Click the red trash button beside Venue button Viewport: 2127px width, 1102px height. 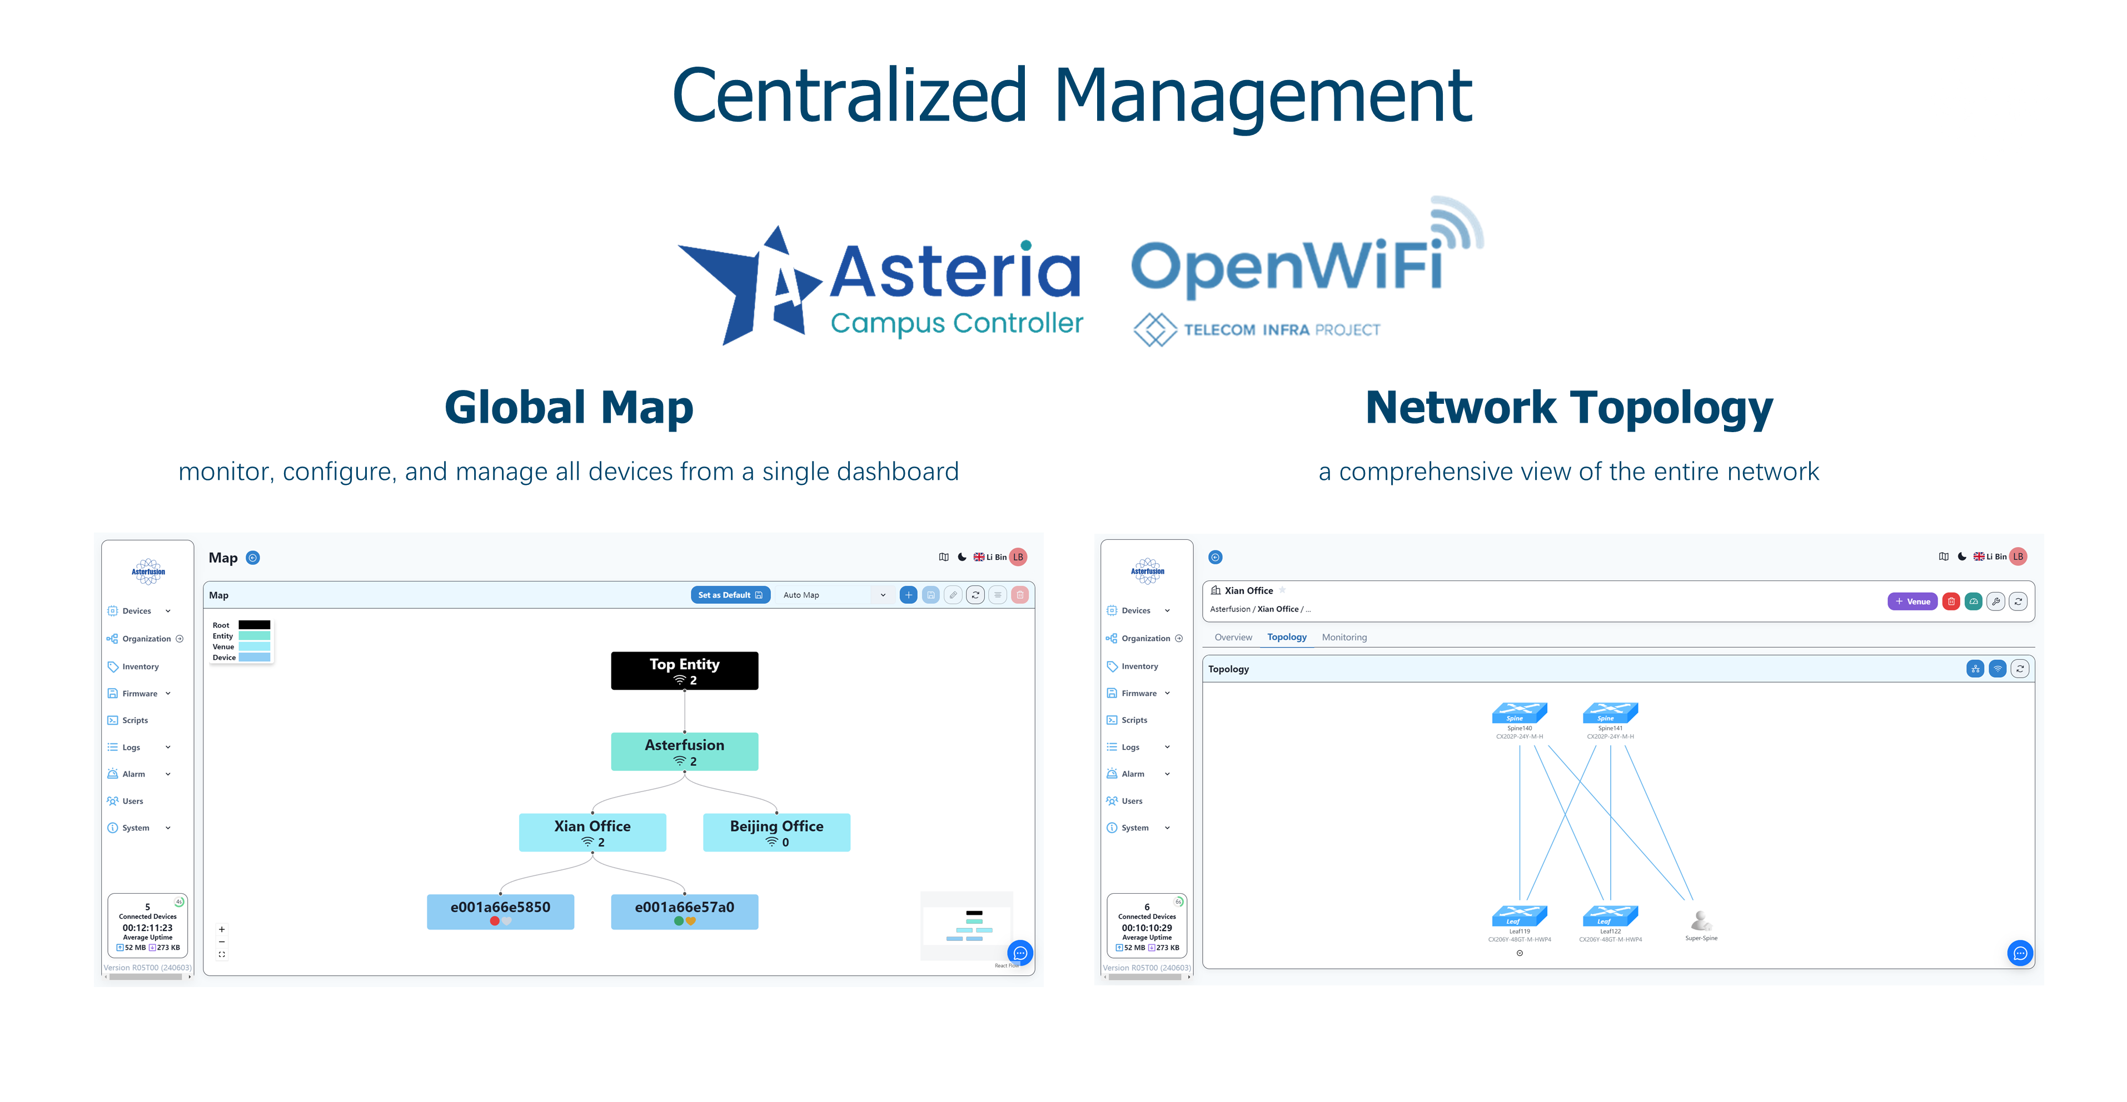pos(1951,601)
